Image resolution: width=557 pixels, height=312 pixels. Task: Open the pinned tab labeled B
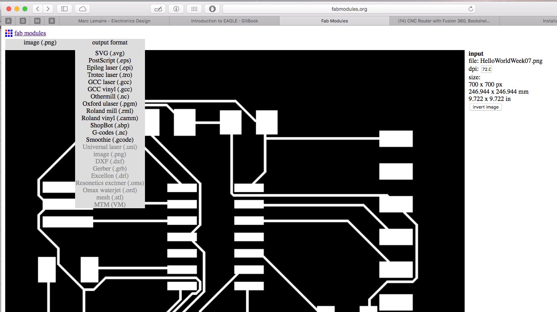[x=52, y=21]
